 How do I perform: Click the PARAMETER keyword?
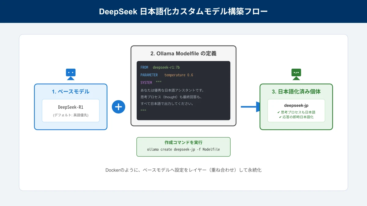click(149, 75)
